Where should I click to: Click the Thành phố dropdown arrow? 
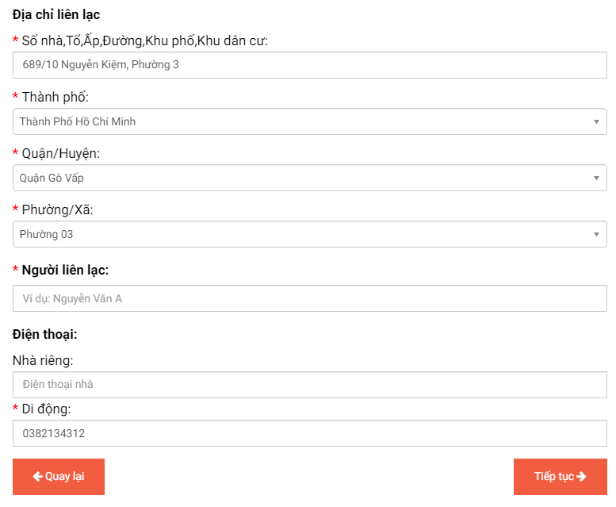click(x=596, y=121)
